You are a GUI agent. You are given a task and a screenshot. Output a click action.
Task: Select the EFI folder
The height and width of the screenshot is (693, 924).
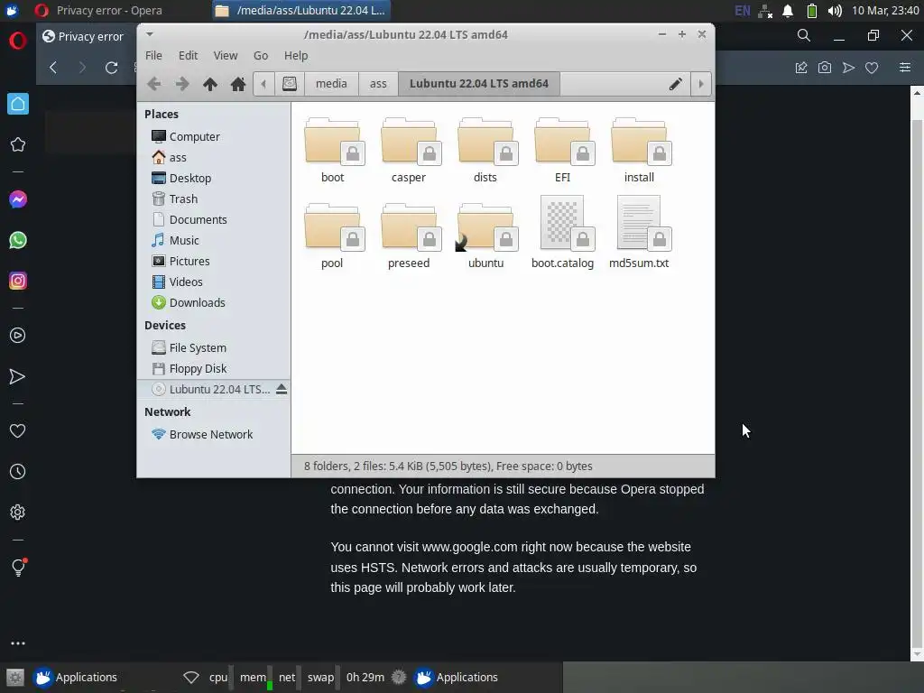tap(562, 151)
